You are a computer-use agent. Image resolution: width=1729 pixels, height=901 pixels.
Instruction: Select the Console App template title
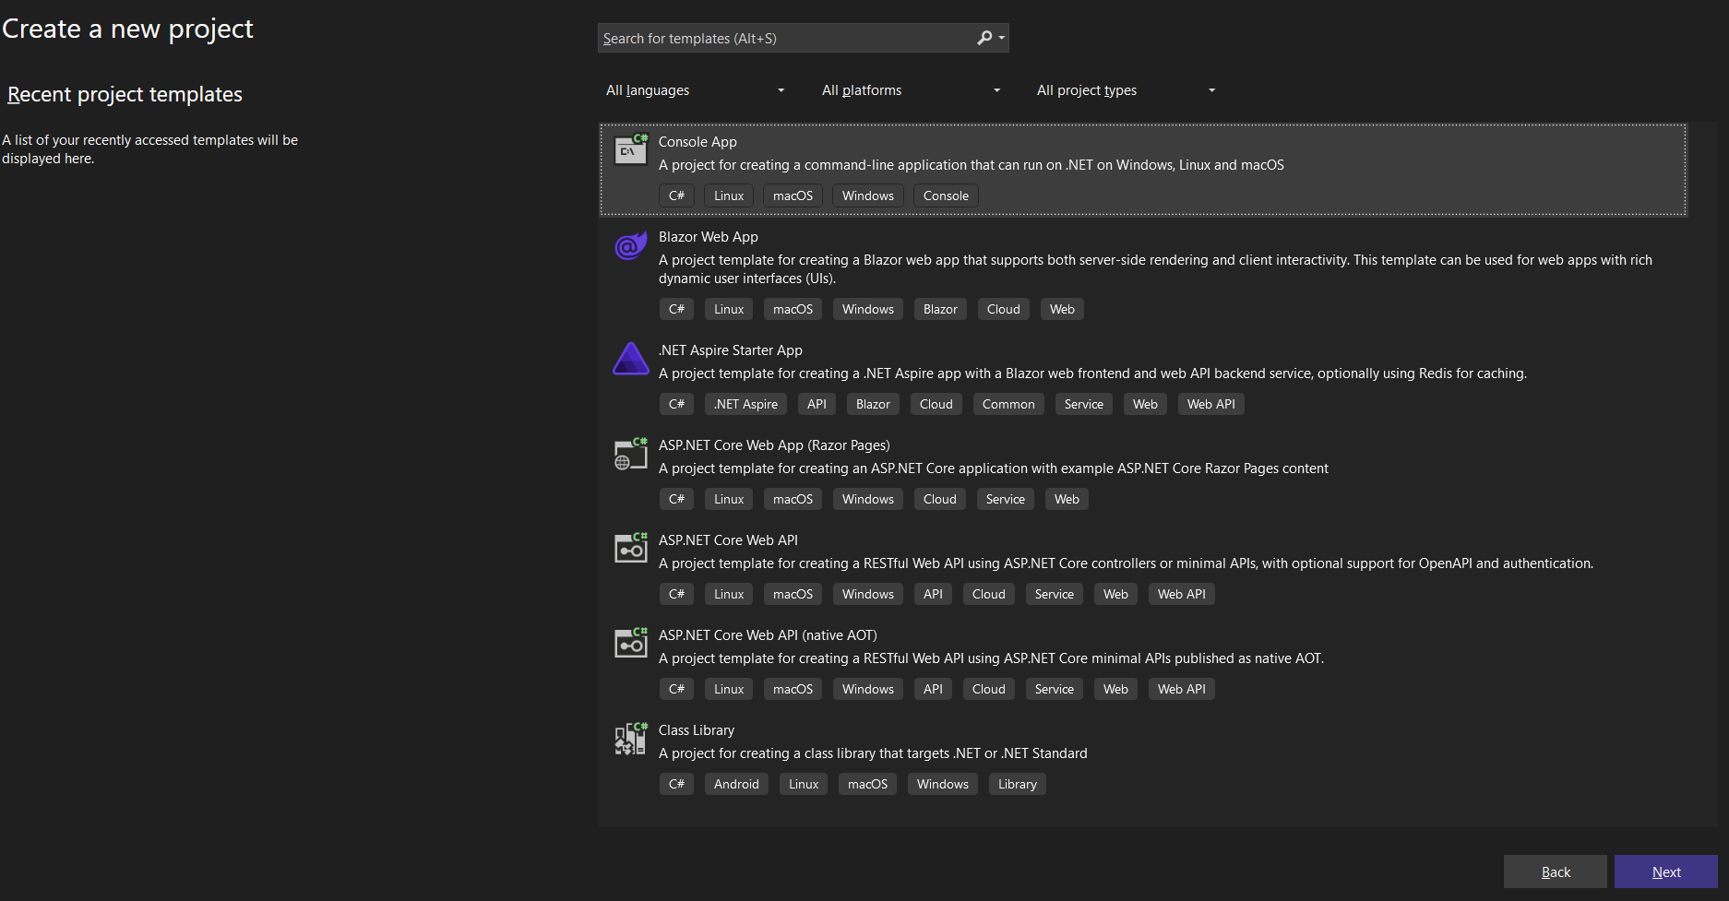click(x=698, y=142)
